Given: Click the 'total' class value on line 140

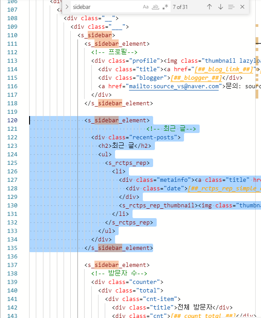Looking at the screenshot, I should 148,291.
